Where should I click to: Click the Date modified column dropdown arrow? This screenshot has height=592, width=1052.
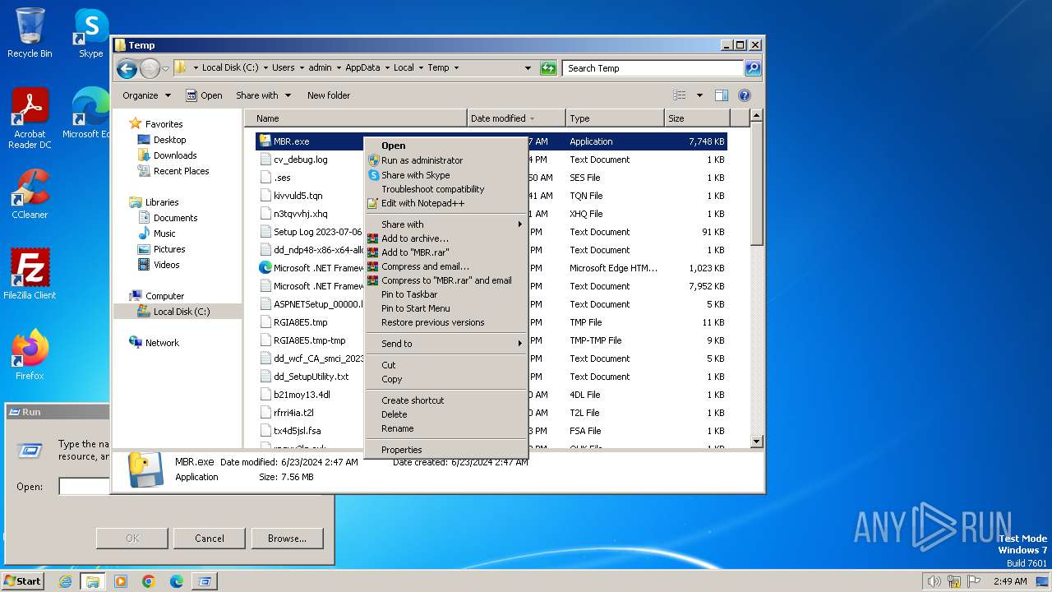[533, 118]
